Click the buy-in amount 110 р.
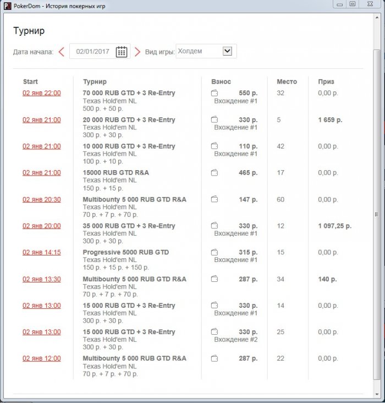Image resolution: width=385 pixels, height=403 pixels. pos(248,146)
